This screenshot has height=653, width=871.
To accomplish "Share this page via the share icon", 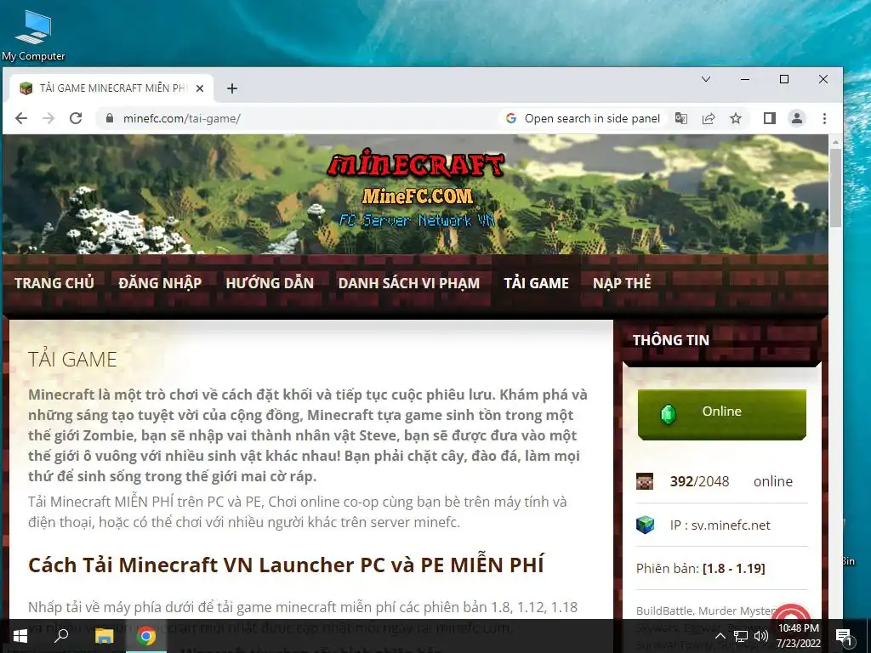I will point(709,118).
